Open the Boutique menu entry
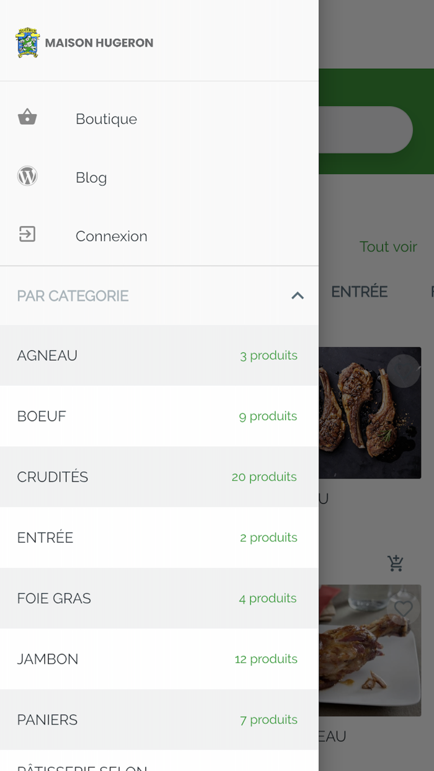The height and width of the screenshot is (771, 434). click(106, 119)
